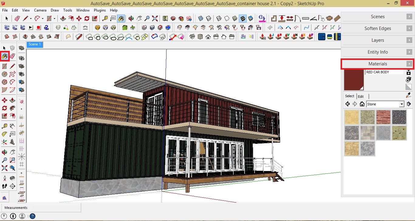
Task: Open the Camera menu
Action: pyautogui.click(x=40, y=10)
